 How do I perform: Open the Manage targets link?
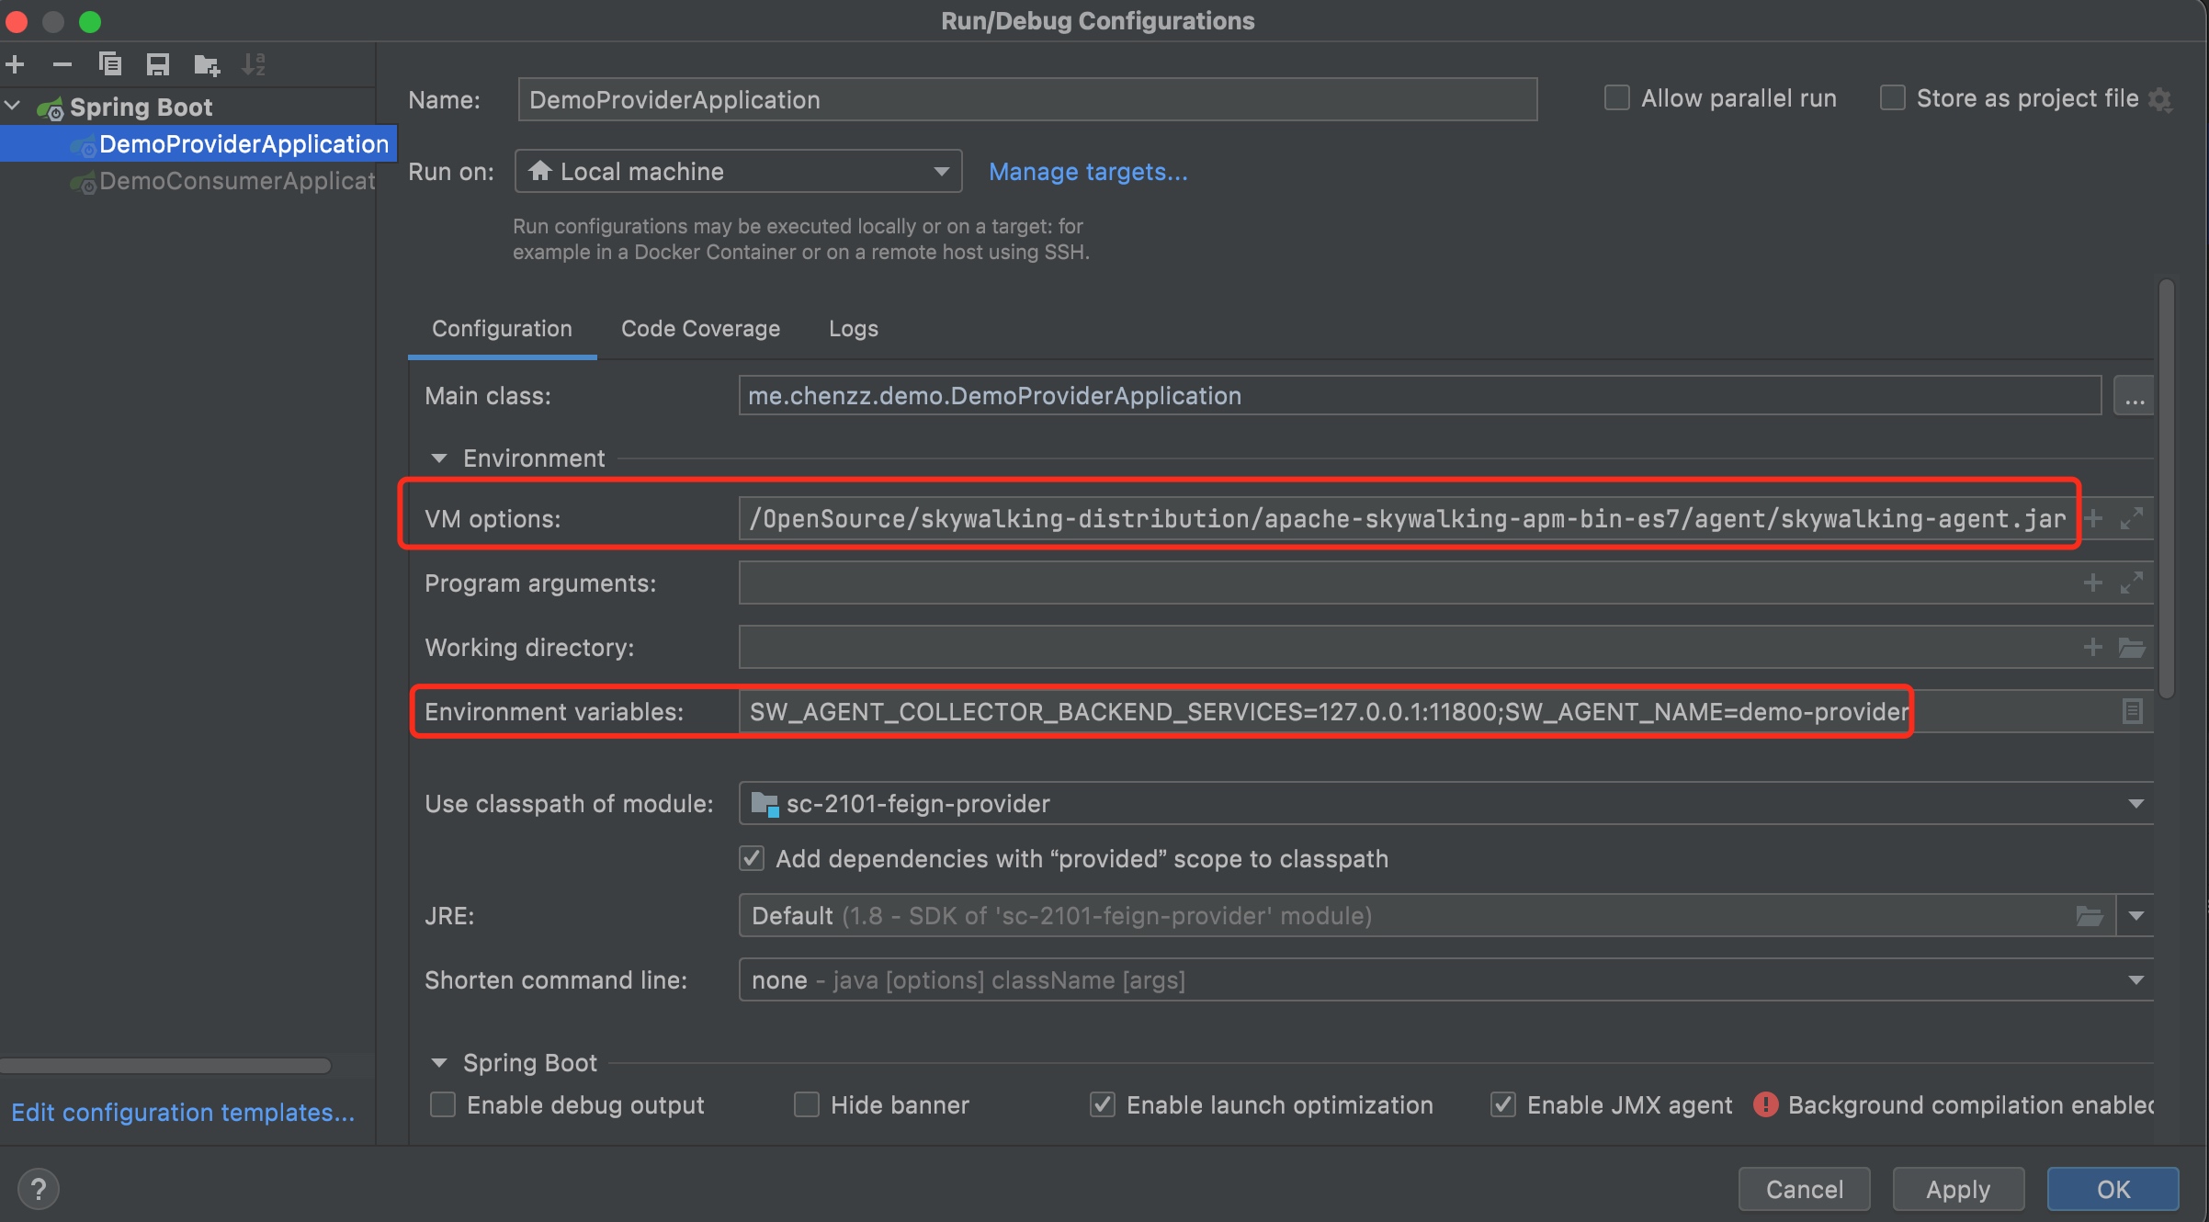(x=1088, y=172)
